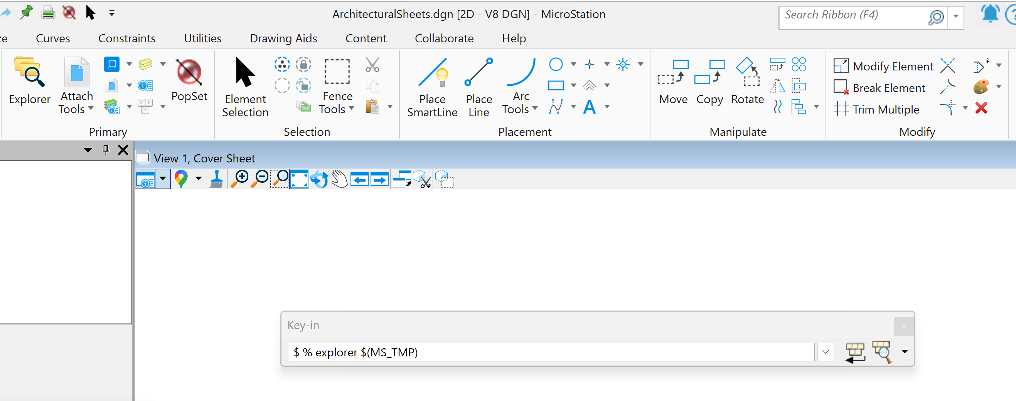Switch to the Drawing Aids tab
This screenshot has height=401, width=1016.
coord(283,38)
